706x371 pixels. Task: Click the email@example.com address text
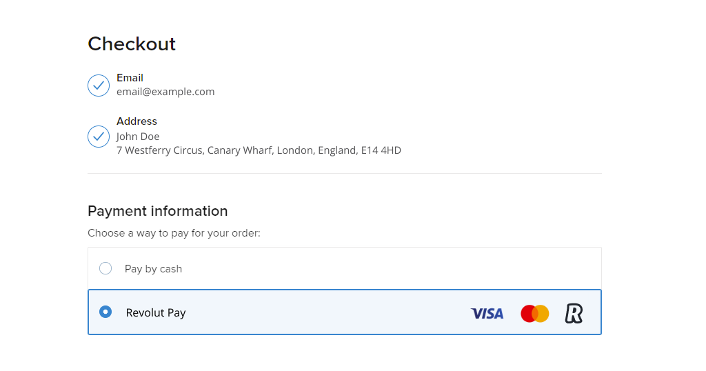click(x=165, y=92)
